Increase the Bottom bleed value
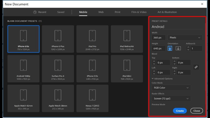This screenshot has height=118, width=210. 174,61
